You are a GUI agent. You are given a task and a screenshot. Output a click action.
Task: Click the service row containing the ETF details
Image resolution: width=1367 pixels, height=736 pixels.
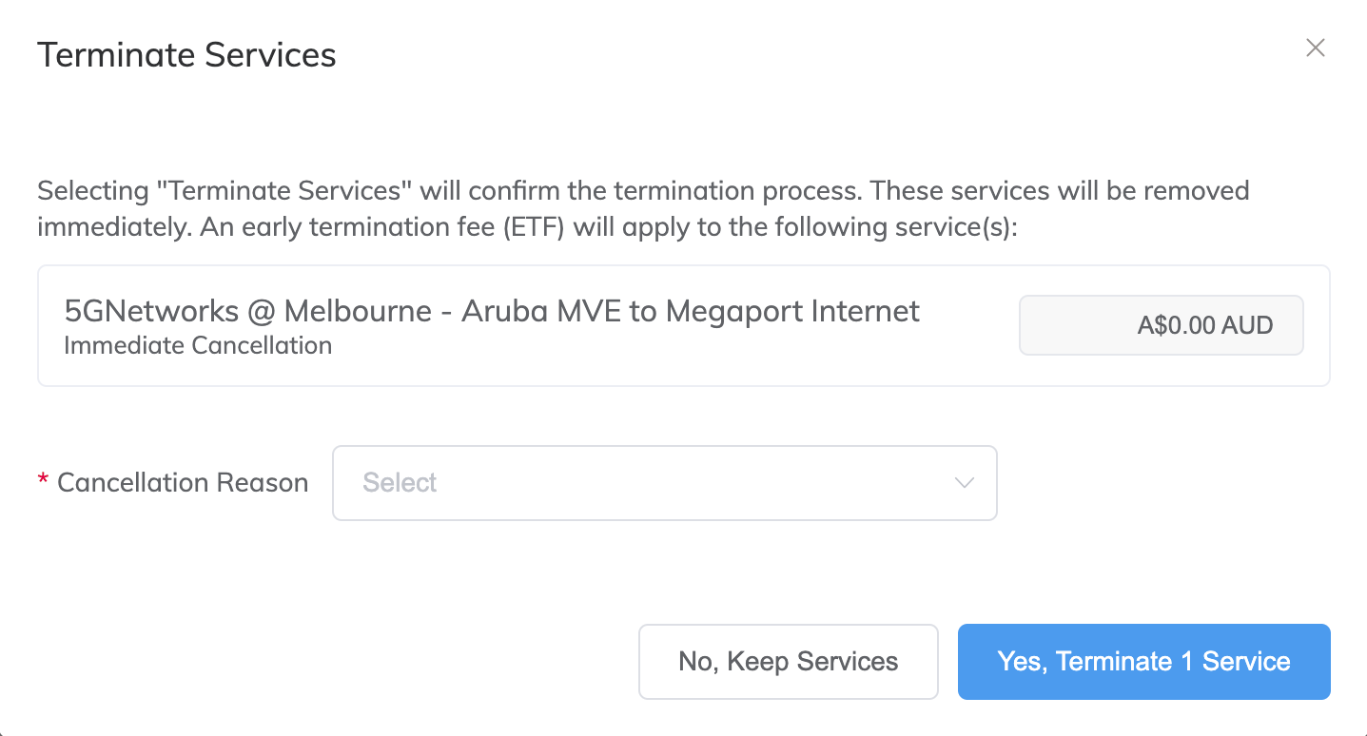coord(683,325)
